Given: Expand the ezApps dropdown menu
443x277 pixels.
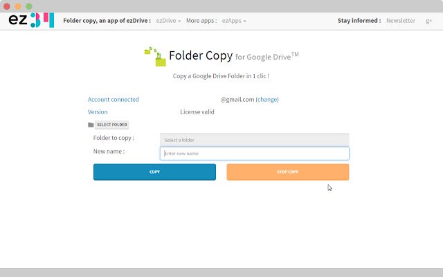Looking at the screenshot, I should tap(234, 21).
